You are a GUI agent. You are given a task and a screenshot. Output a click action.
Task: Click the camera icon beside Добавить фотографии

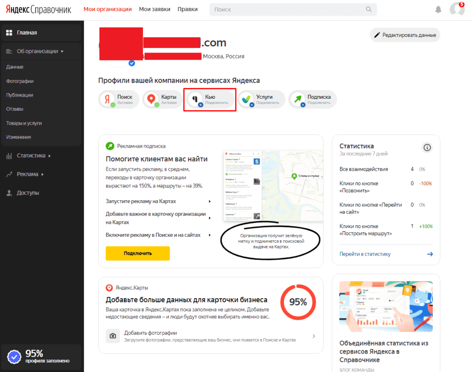click(113, 336)
